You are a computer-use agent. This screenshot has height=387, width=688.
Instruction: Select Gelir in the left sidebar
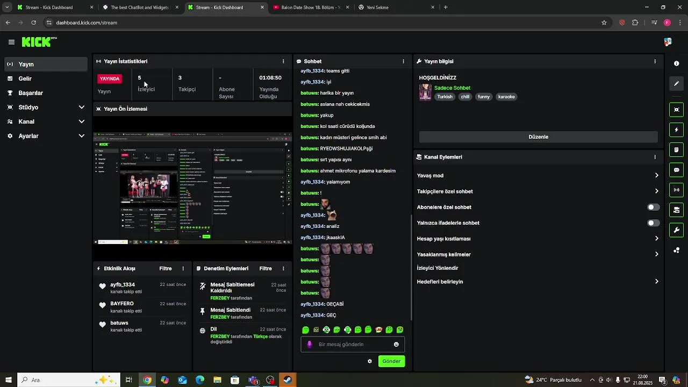46,78
